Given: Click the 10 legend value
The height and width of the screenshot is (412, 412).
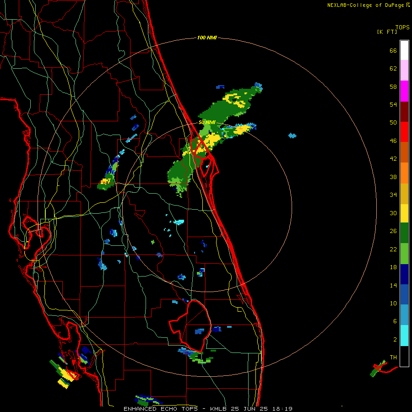Looking at the screenshot, I should (393, 303).
